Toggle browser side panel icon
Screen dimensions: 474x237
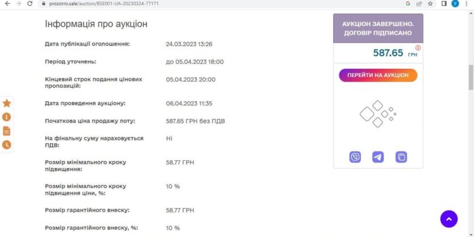444,4
